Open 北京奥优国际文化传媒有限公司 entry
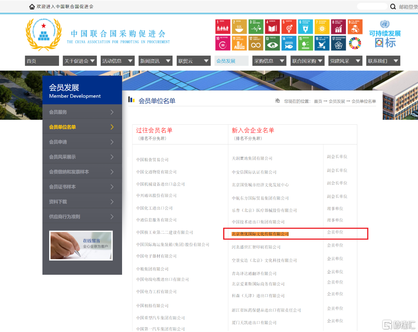Image resolution: width=418 pixels, height=332 pixels. [260, 234]
